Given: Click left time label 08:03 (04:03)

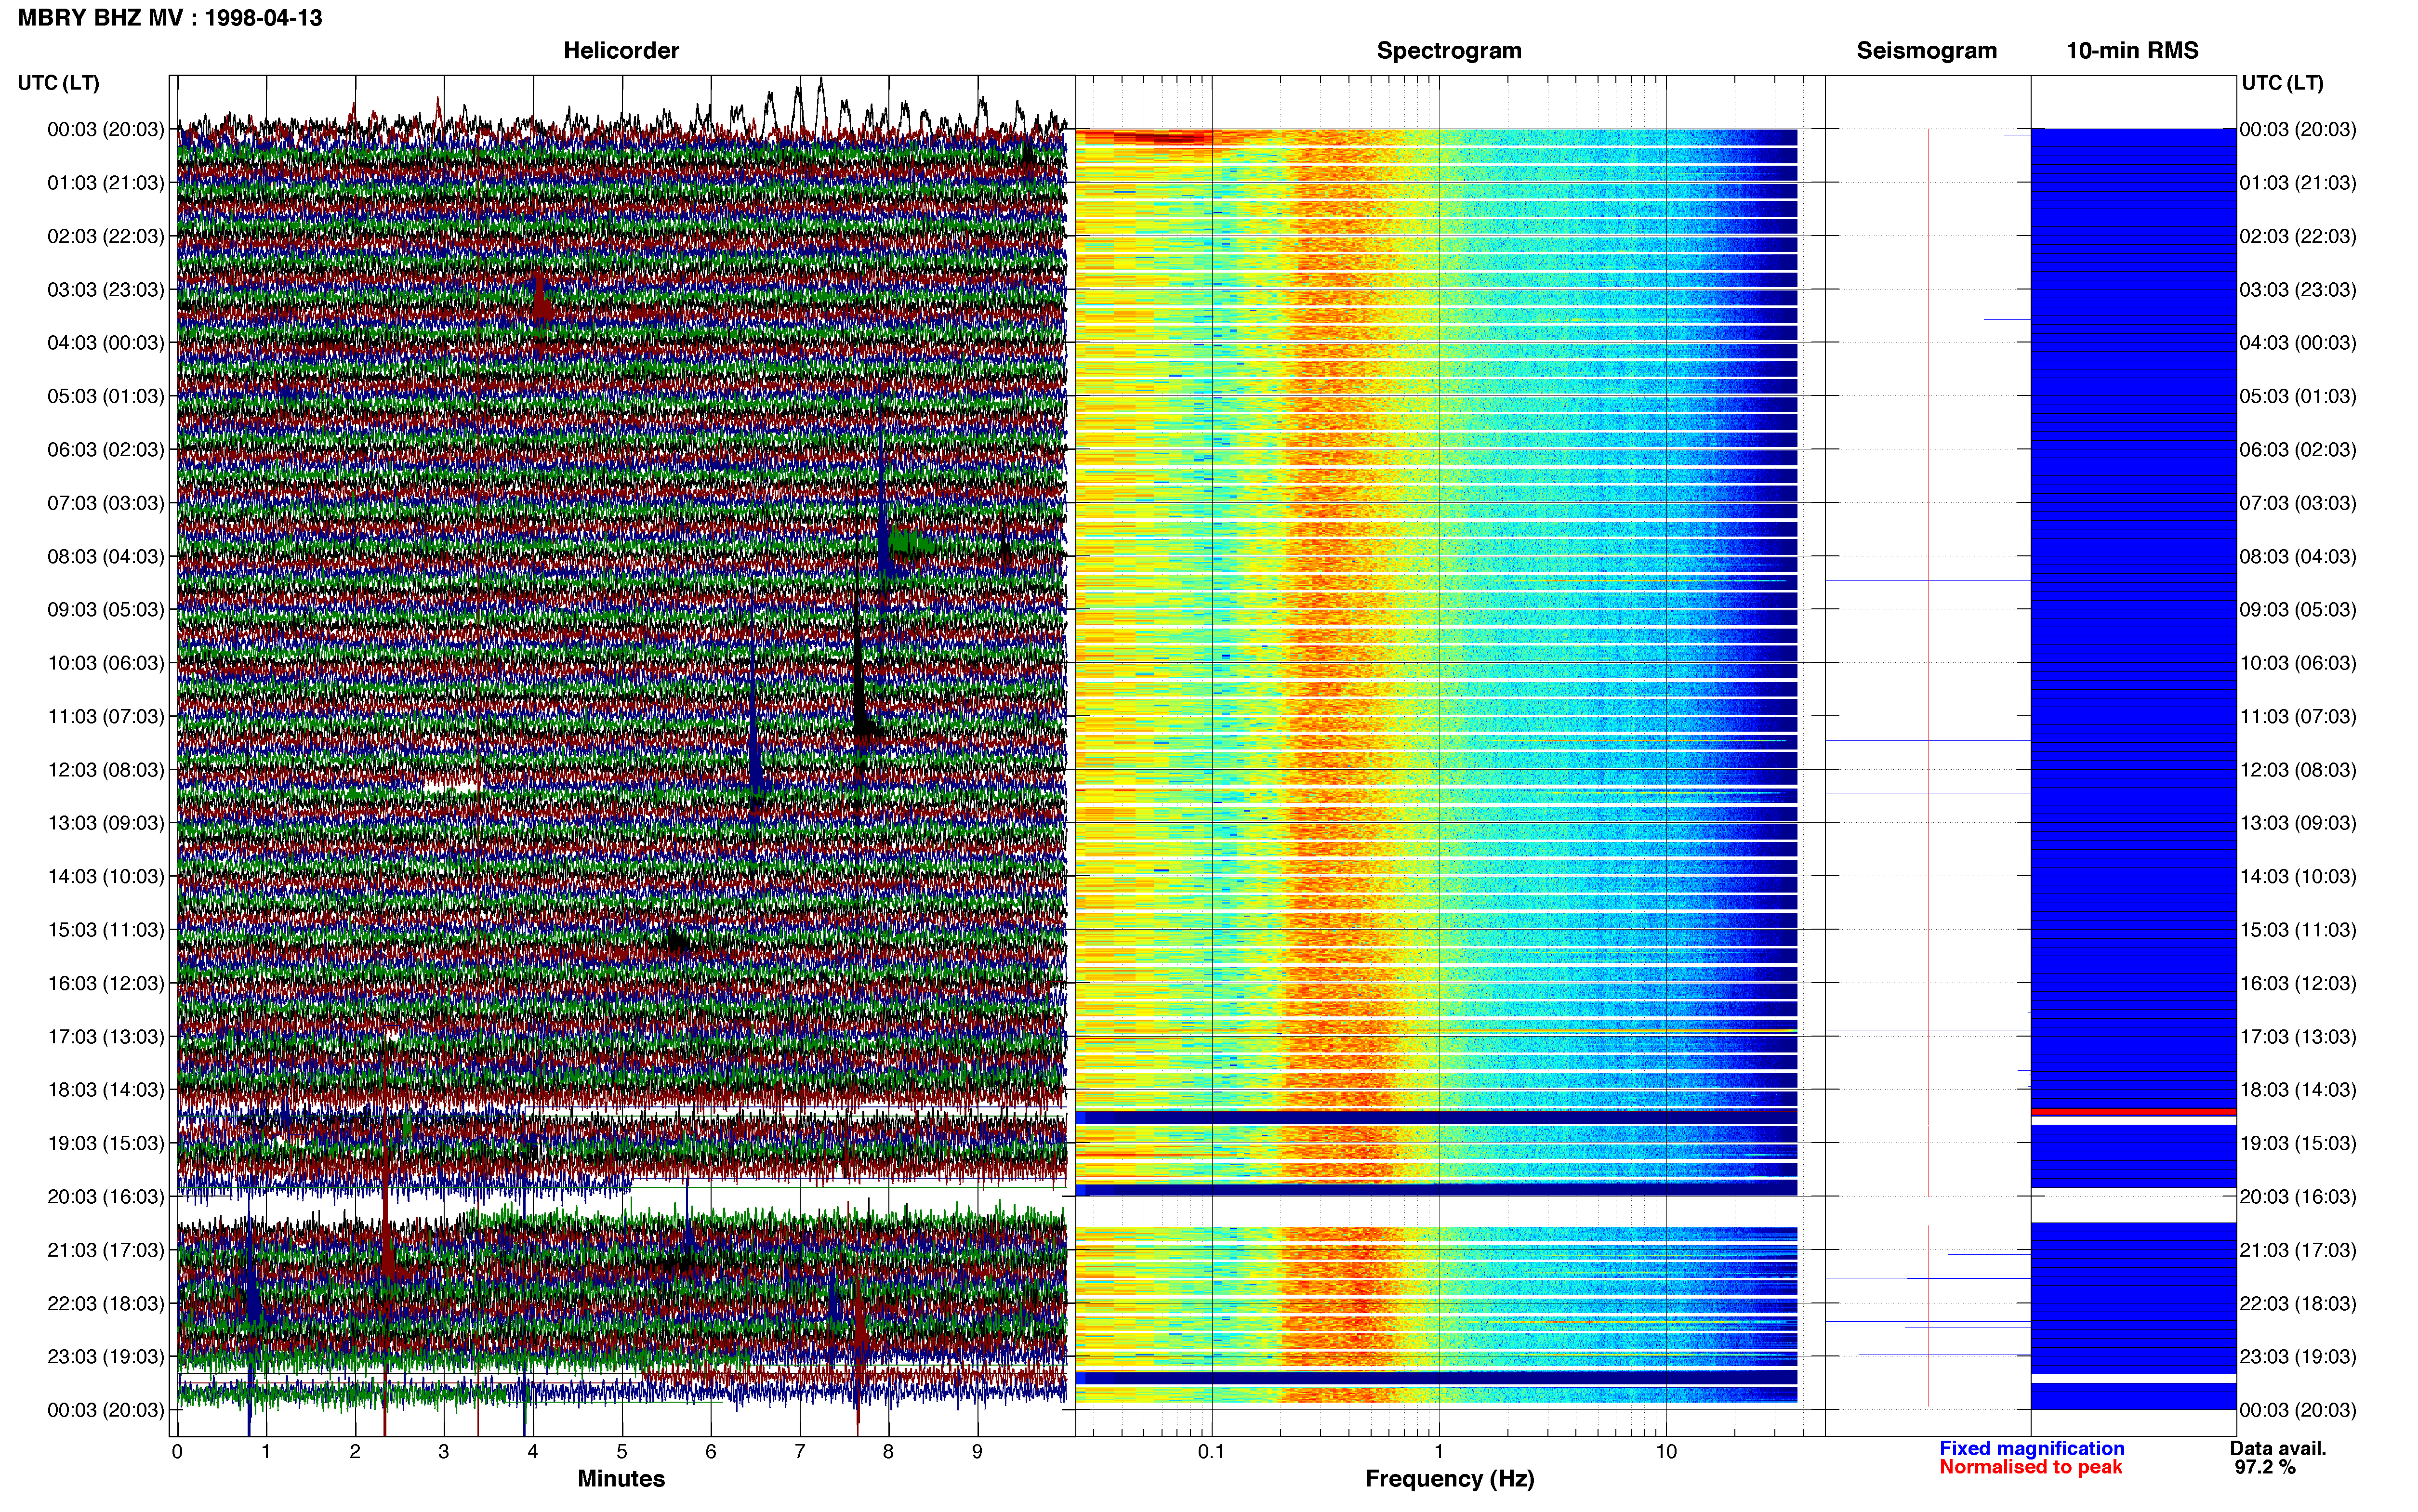Looking at the screenshot, I should (106, 556).
